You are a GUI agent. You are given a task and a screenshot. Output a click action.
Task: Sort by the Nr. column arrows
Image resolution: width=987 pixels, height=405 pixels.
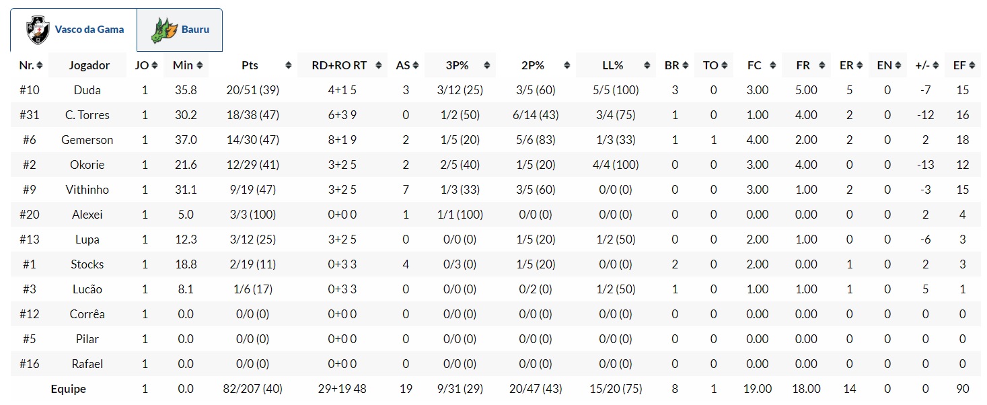pos(40,65)
